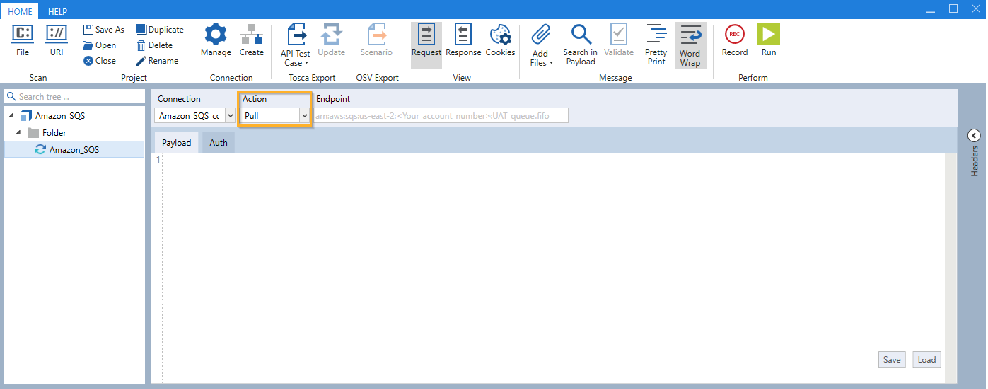The width and height of the screenshot is (988, 389).
Task: Scan from URI icon
Action: [57, 35]
